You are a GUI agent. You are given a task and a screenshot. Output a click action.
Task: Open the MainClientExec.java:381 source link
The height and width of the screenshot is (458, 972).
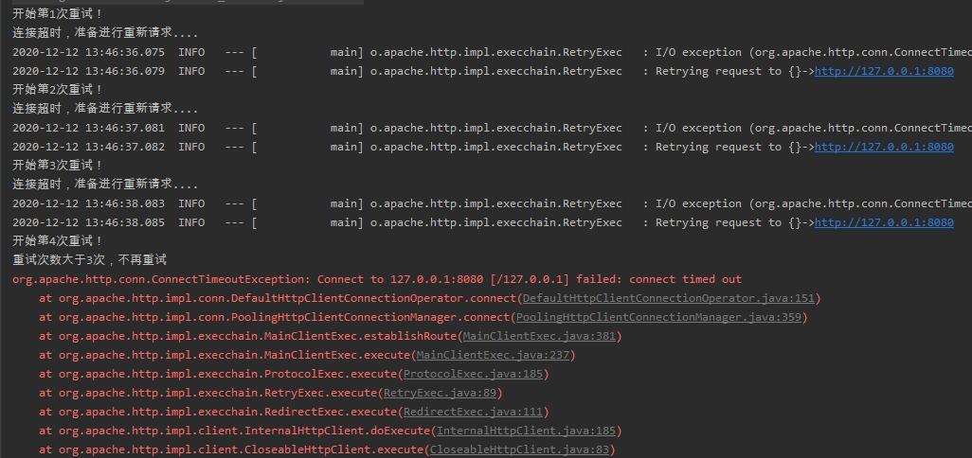539,336
